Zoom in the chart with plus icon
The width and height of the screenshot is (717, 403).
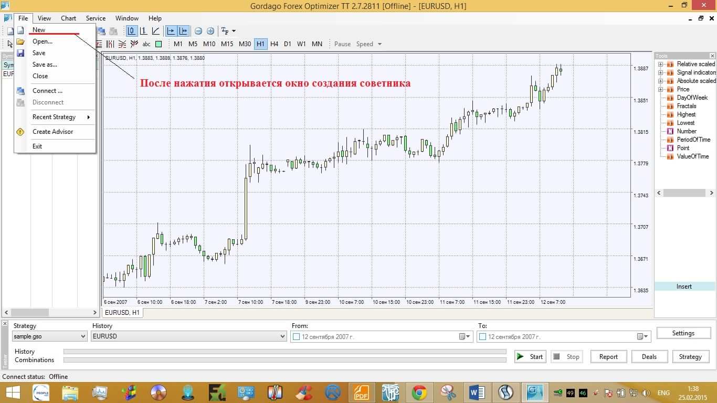[x=210, y=31]
